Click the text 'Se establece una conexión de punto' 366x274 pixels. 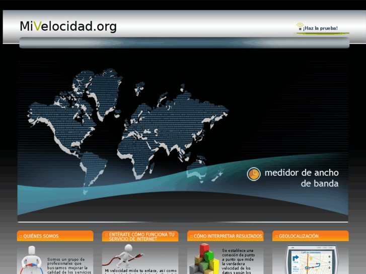point(238,252)
